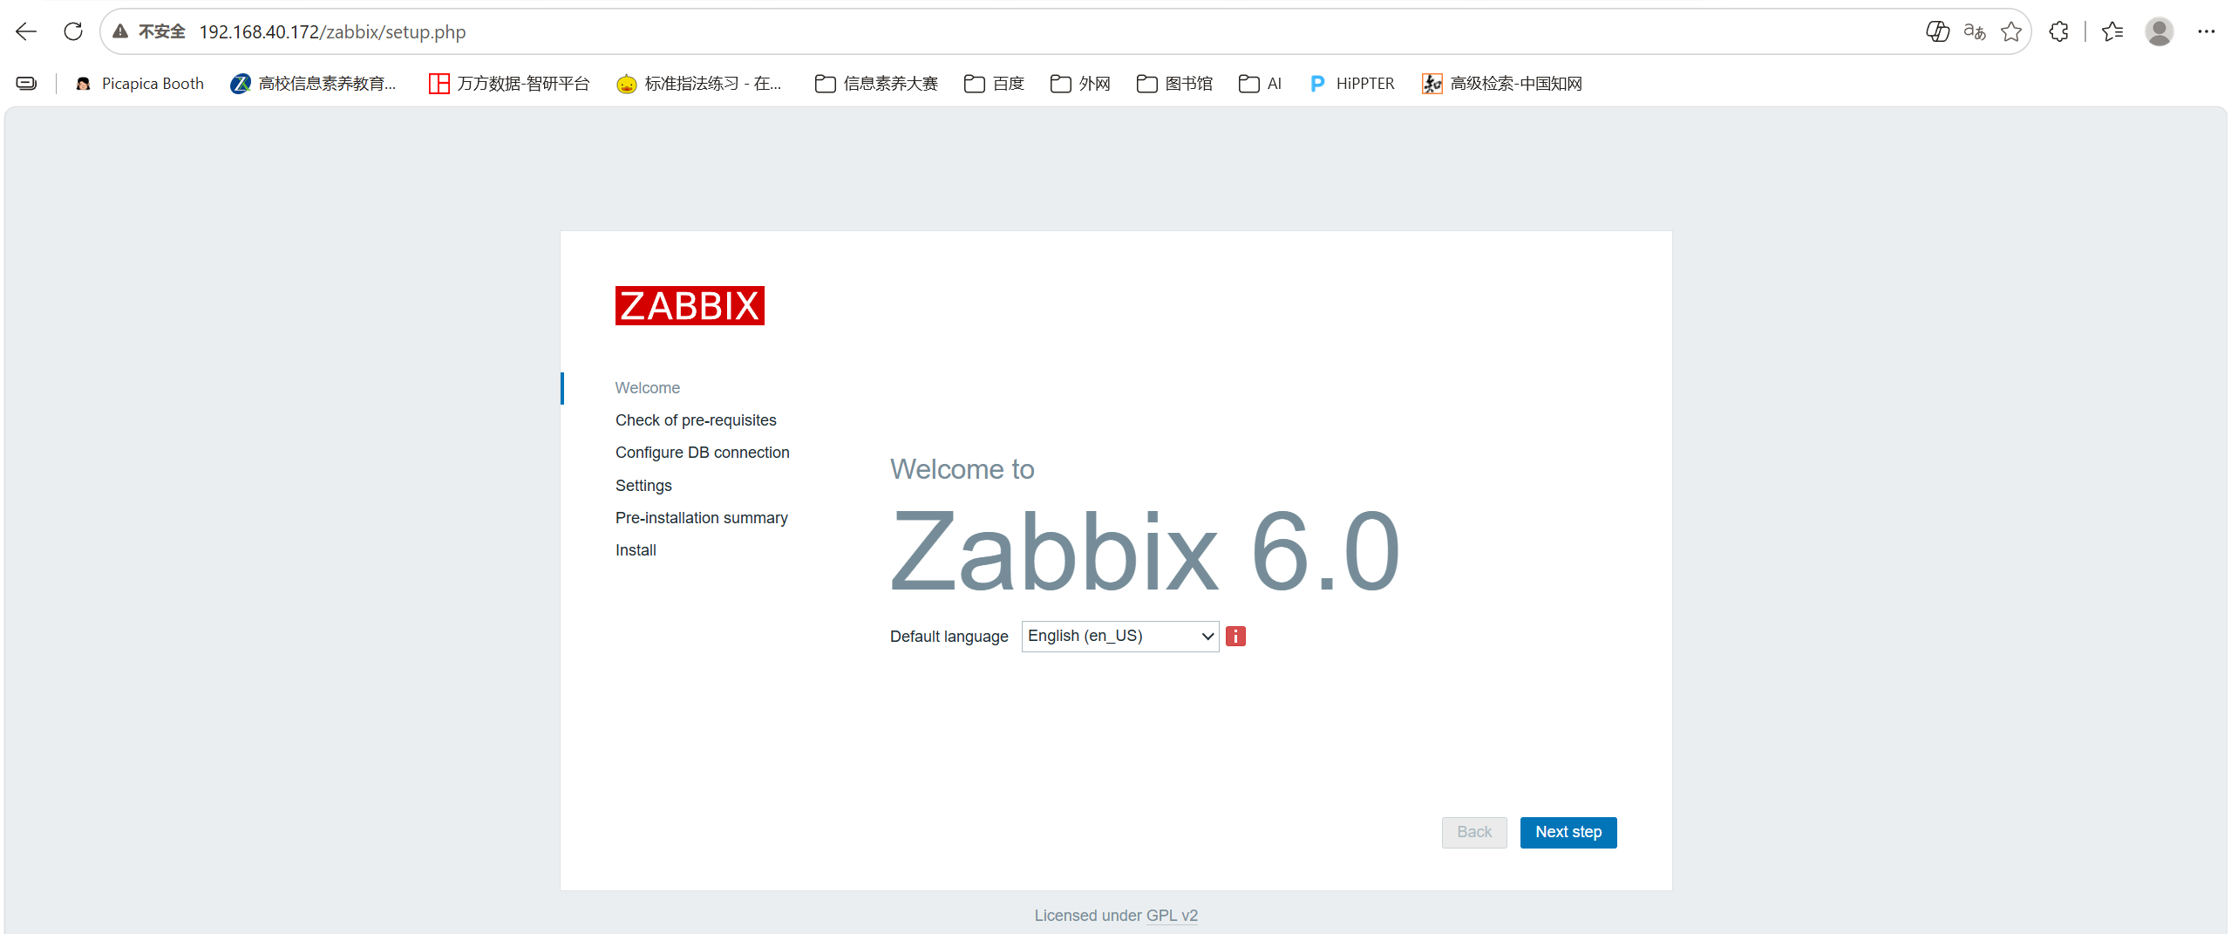
Task: Select the Welcome setup step
Action: click(x=648, y=388)
